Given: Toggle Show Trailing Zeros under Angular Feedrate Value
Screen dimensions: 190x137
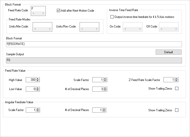Looking at the screenshot, I should [177, 110].
